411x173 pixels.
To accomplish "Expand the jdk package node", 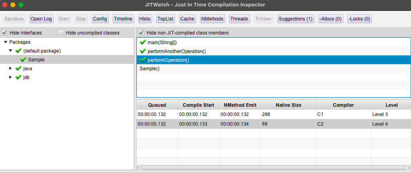I will pyautogui.click(x=11, y=77).
